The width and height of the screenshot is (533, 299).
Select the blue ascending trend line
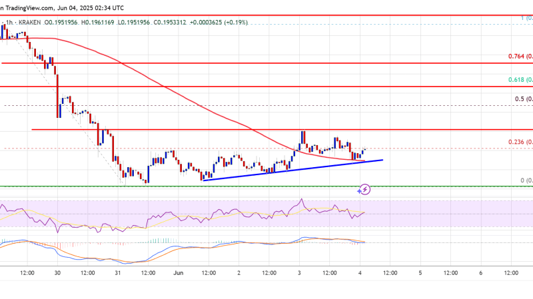pos(293,170)
